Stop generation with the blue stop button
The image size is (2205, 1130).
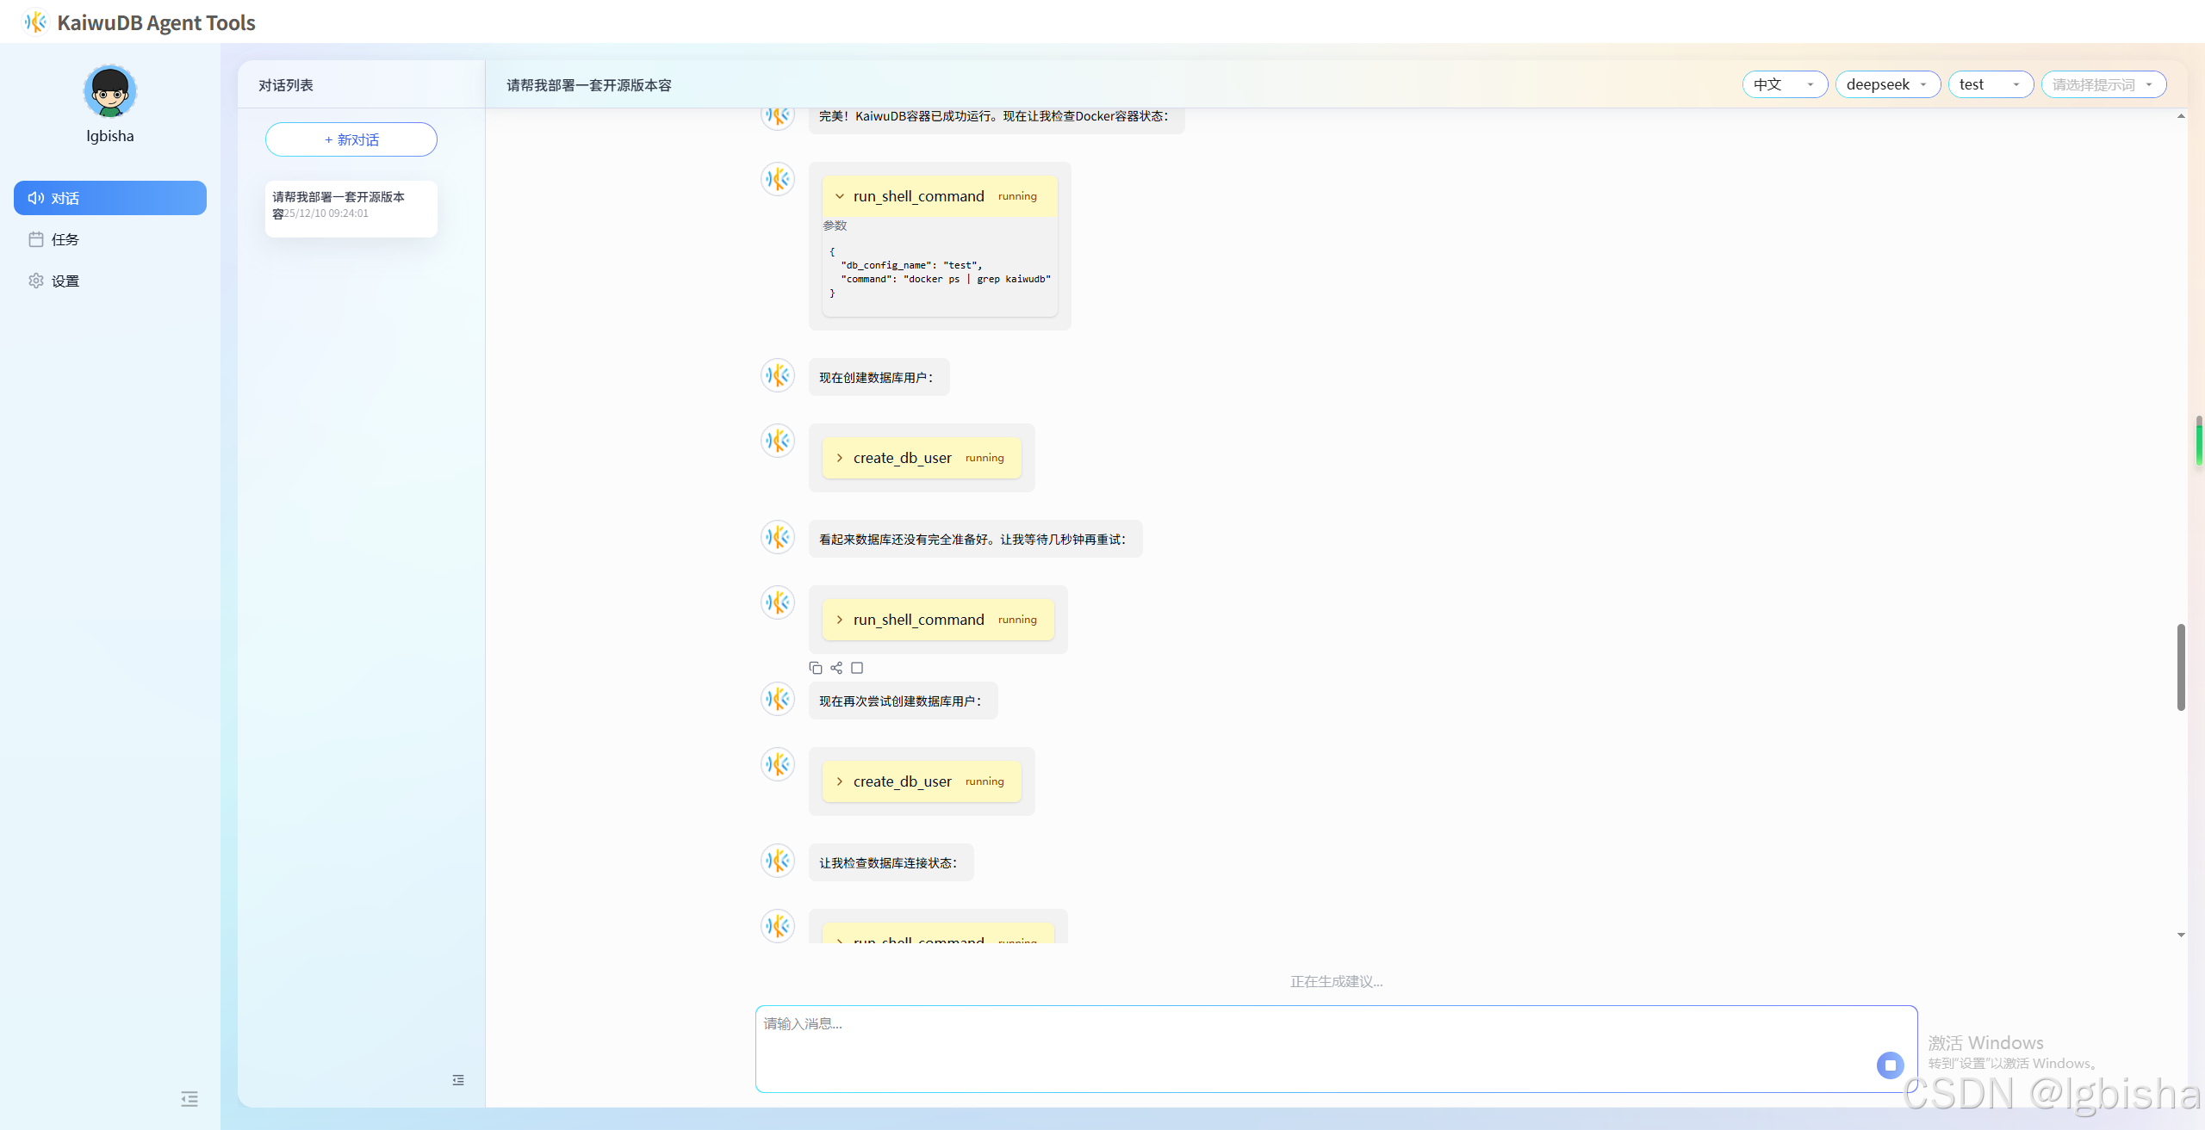click(1890, 1065)
